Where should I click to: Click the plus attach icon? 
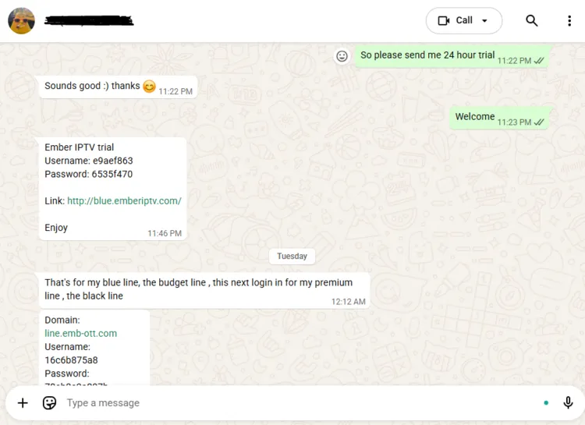23,403
